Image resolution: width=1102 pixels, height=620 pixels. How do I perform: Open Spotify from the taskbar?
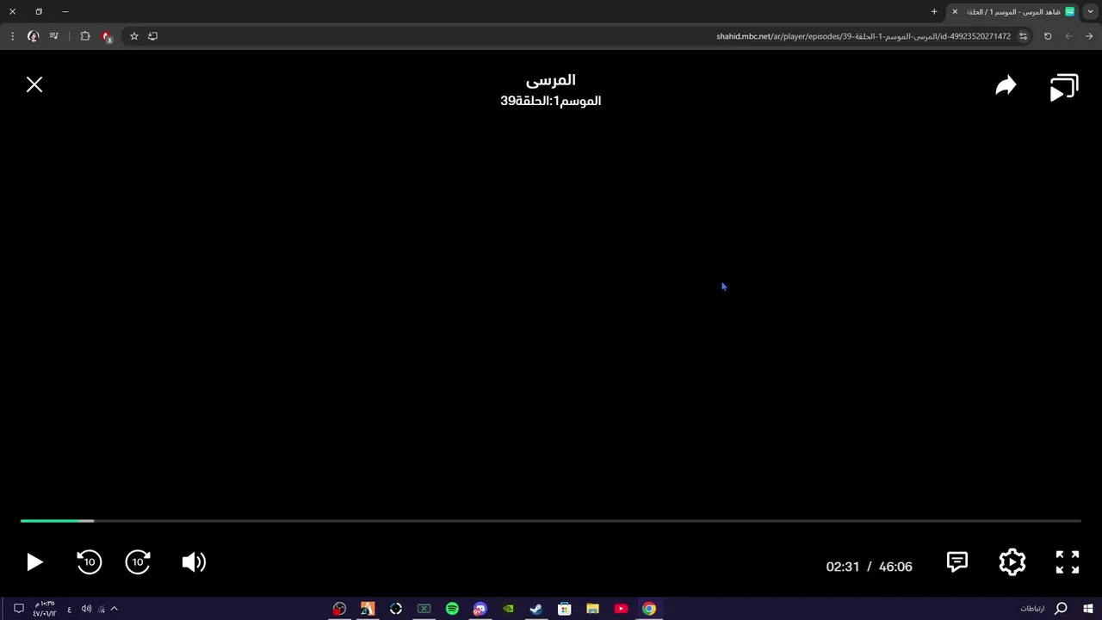(x=452, y=609)
